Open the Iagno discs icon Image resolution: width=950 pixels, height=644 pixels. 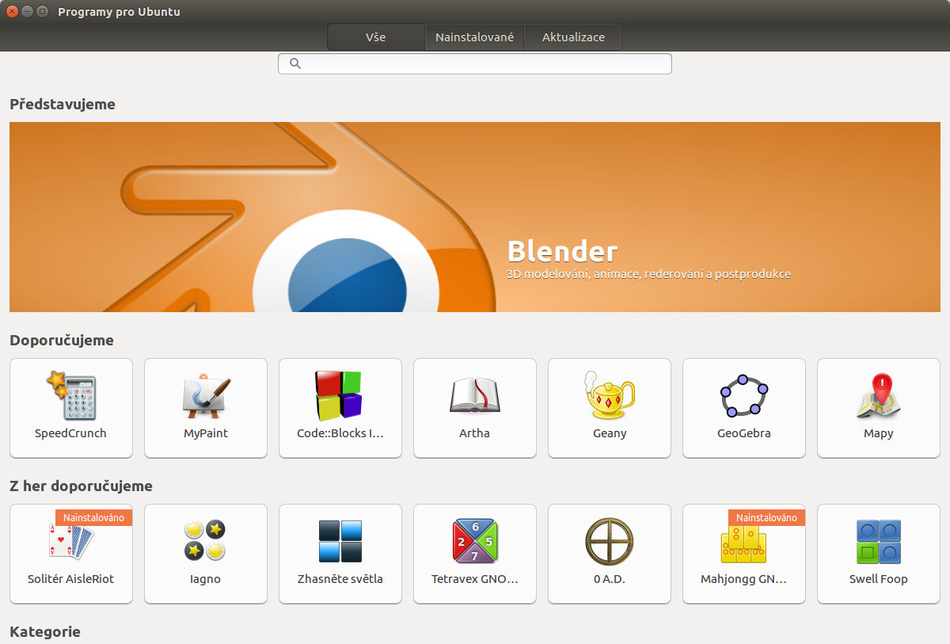[x=206, y=541]
